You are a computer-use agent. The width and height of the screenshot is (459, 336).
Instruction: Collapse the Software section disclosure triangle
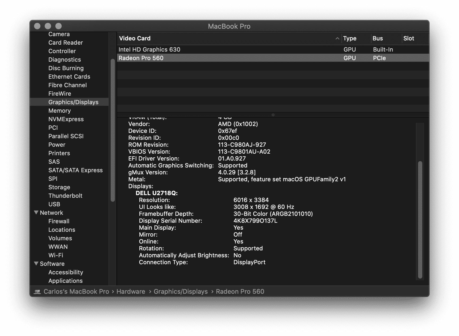[x=36, y=264]
